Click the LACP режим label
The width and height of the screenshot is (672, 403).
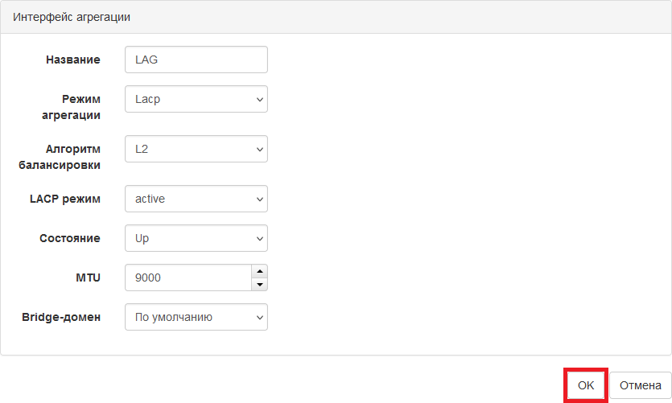[65, 199]
